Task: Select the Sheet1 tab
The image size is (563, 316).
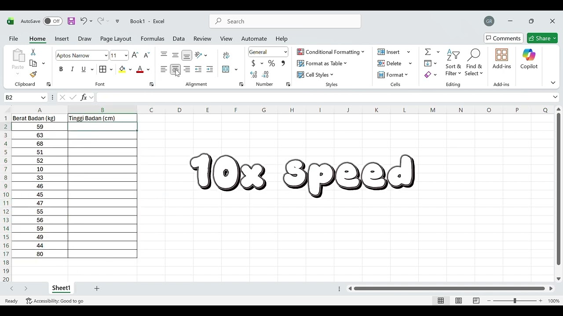Action: pyautogui.click(x=61, y=288)
